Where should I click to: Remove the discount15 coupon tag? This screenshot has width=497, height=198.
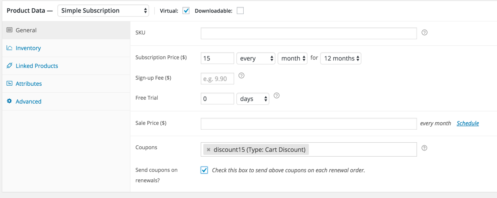tap(209, 150)
